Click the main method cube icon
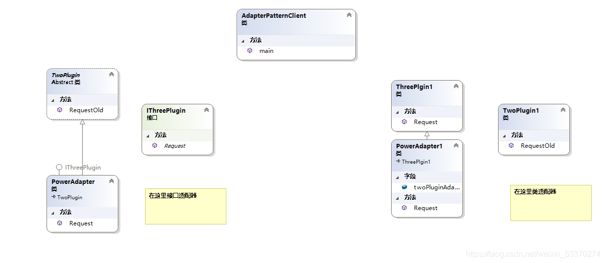Image resolution: width=605 pixels, height=263 pixels. tap(250, 50)
